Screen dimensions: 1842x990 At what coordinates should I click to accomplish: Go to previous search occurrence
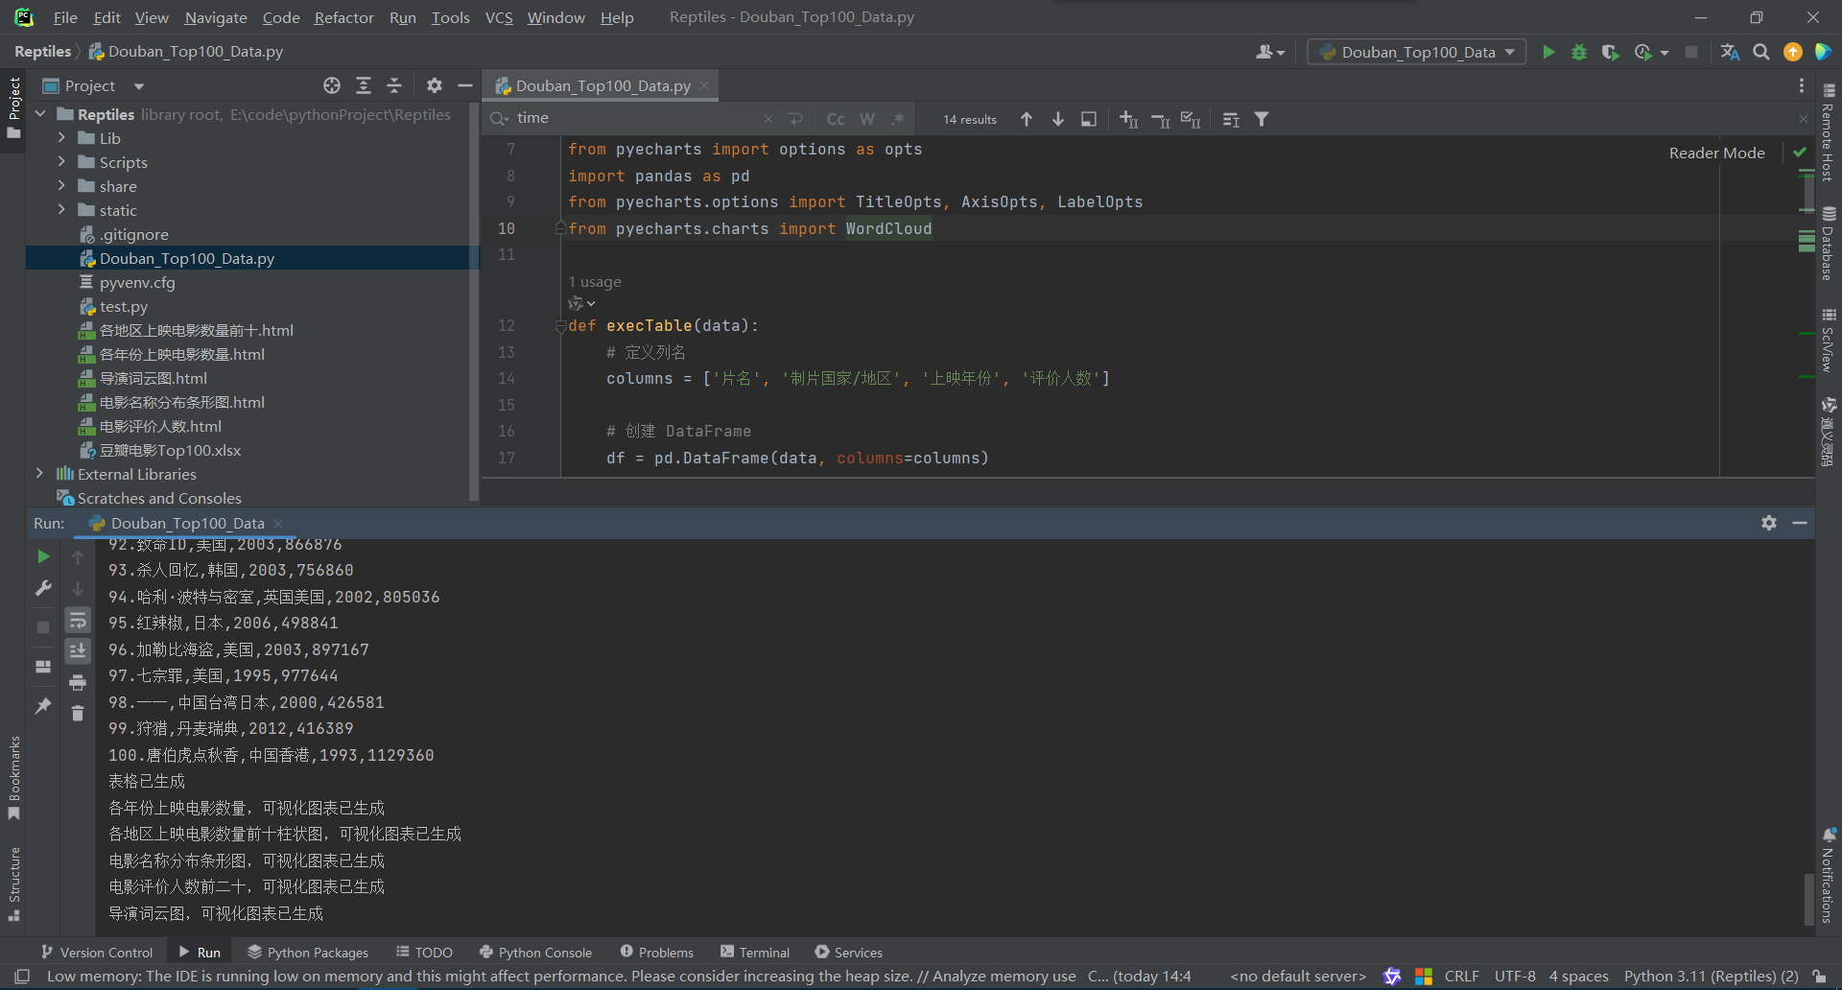[1027, 119]
